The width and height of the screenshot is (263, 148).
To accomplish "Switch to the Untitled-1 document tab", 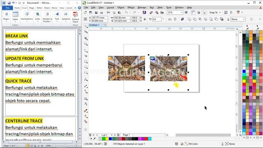I will pos(94,25).
